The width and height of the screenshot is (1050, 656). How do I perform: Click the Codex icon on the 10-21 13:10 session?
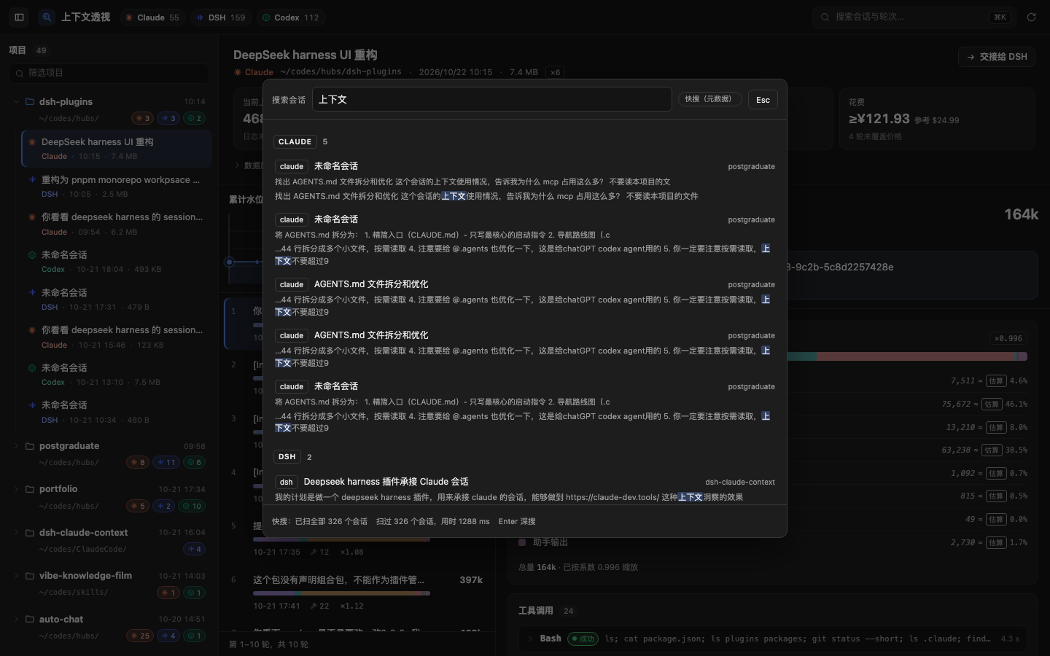(x=32, y=368)
